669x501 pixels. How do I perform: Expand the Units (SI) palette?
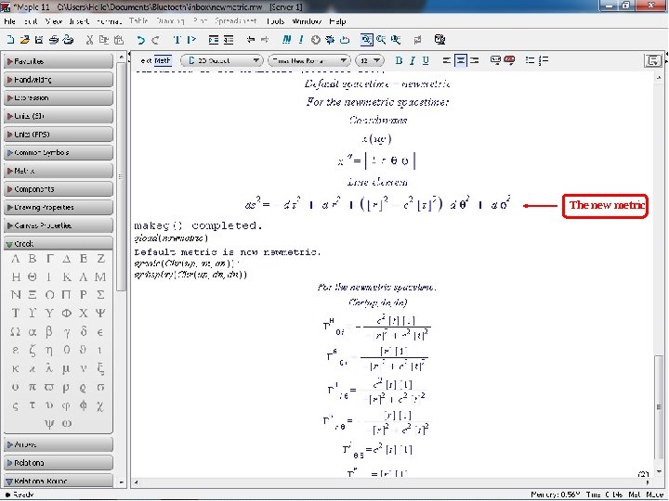click(x=59, y=116)
